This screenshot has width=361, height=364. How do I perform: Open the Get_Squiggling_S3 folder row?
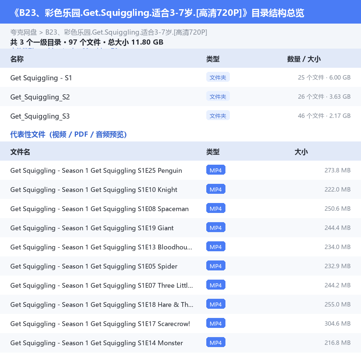tap(180, 116)
